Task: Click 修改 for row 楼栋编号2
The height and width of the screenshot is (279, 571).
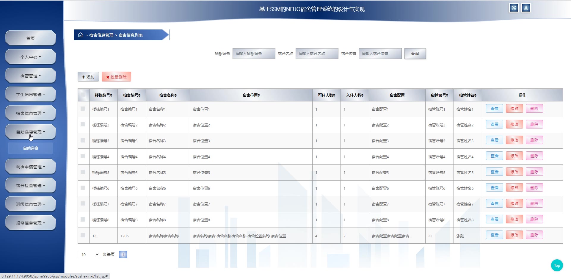Action: pyautogui.click(x=514, y=124)
